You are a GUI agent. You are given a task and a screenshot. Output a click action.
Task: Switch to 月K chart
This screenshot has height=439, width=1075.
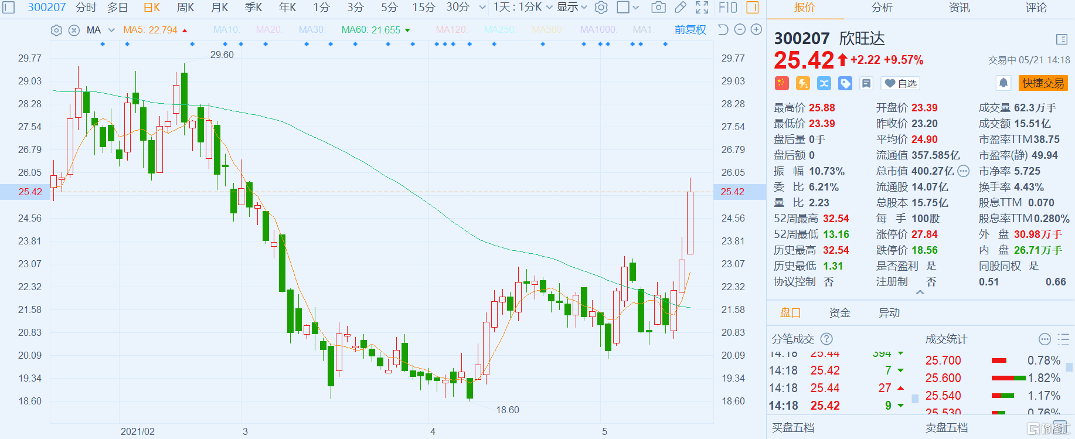tap(220, 8)
